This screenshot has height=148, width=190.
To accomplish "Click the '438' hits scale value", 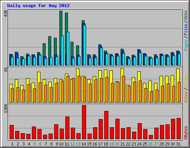I will (6, 13).
